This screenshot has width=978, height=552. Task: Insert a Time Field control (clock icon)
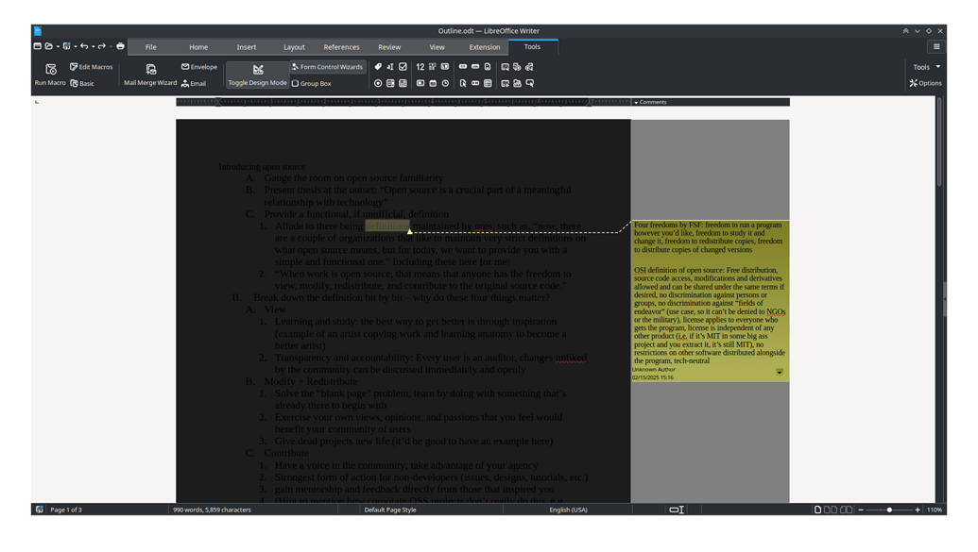coord(445,83)
